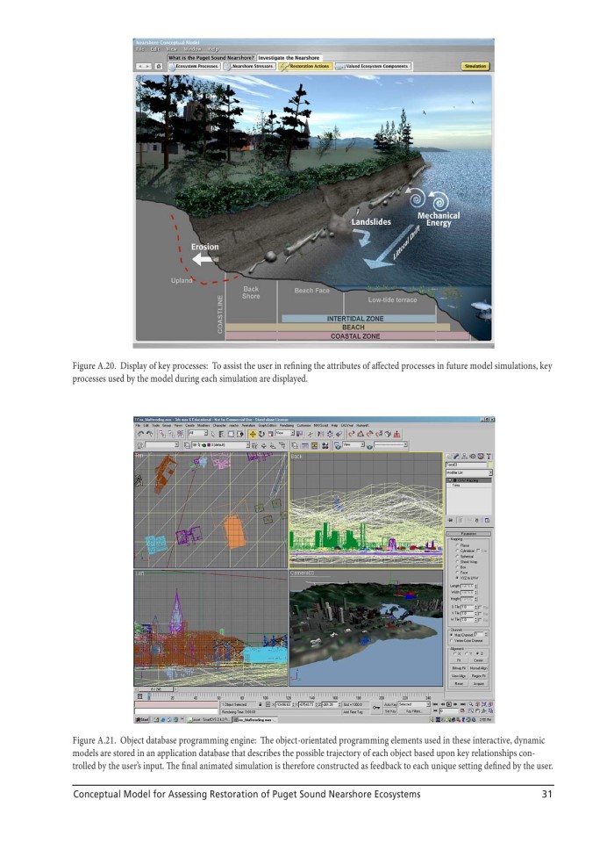Viewport: 614px width, 843px height.
Task: Open the Material Editor icon
Action: 325,445
